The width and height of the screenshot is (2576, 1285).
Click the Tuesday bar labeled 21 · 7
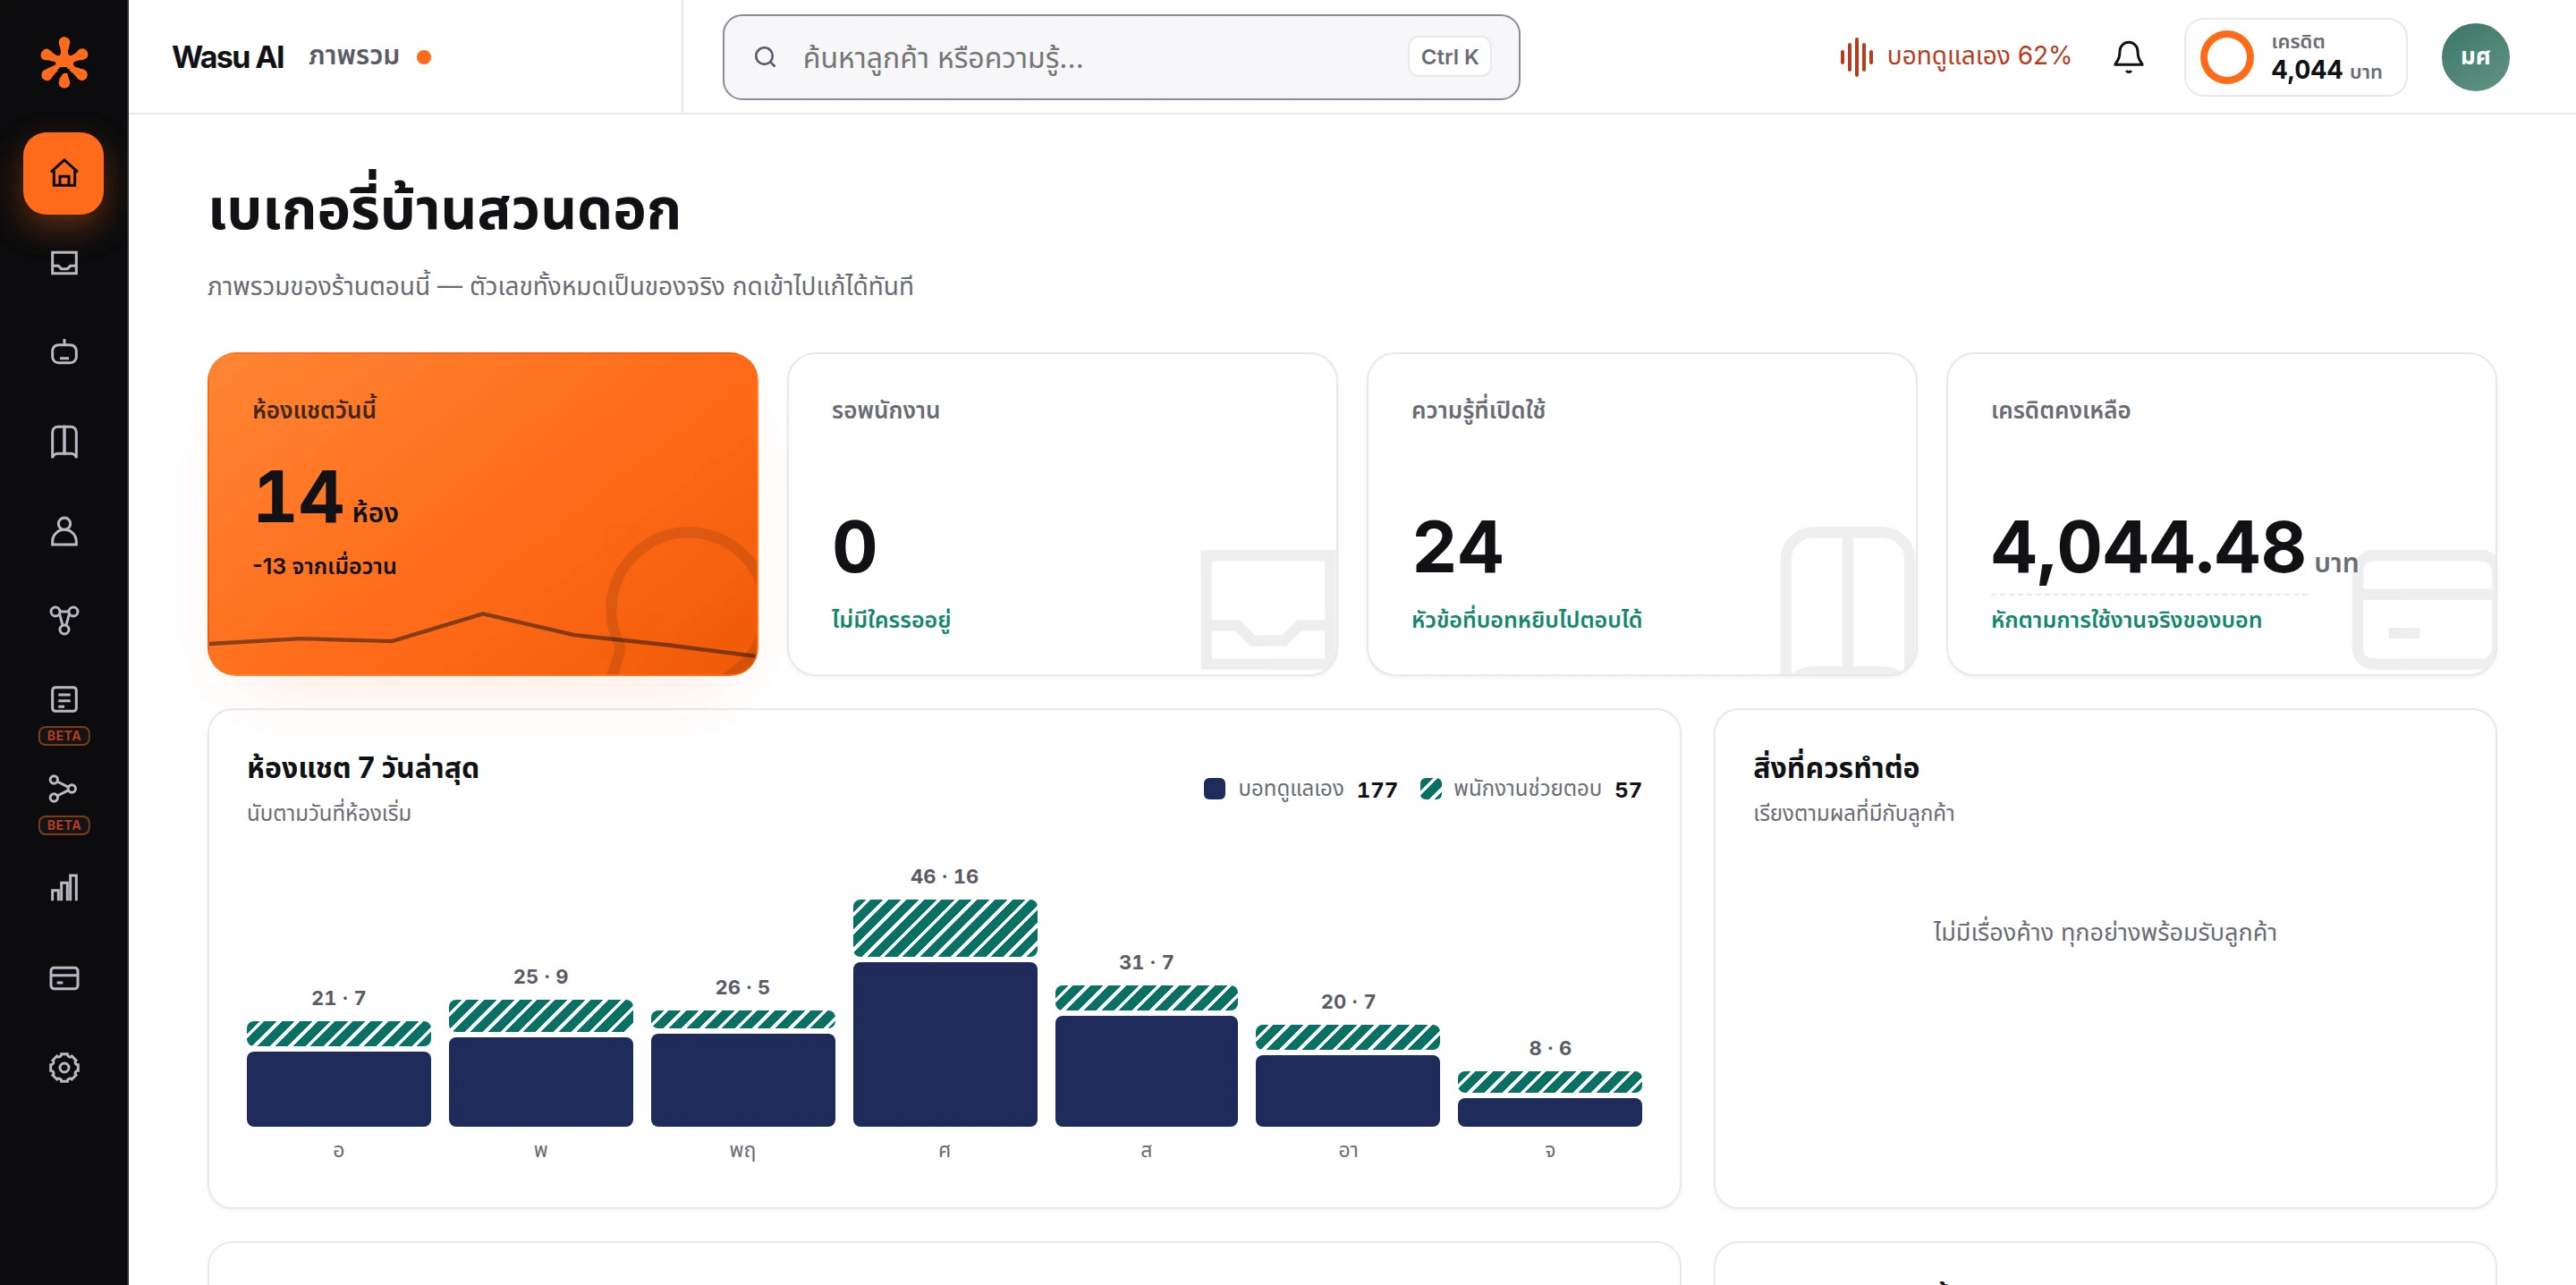(338, 1073)
